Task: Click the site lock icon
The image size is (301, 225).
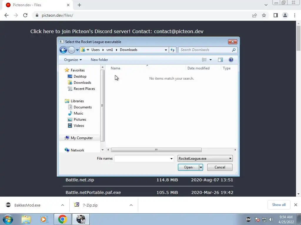Action: click(37, 15)
